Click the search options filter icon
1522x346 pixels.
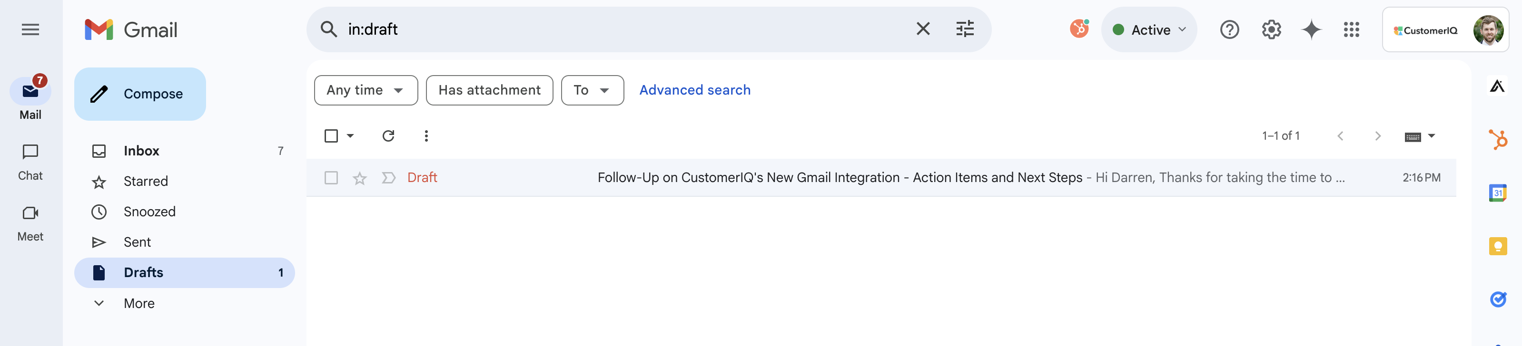point(964,29)
